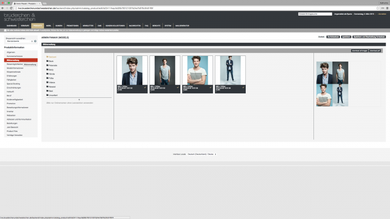Image resolution: width=390 pixels, height=219 pixels.
Task: Open the FAQ menu
Action: coord(147,26)
